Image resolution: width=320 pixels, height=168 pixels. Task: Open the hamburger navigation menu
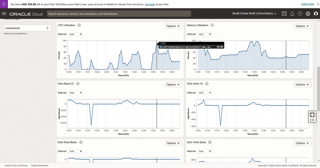pyautogui.click(x=4, y=14)
